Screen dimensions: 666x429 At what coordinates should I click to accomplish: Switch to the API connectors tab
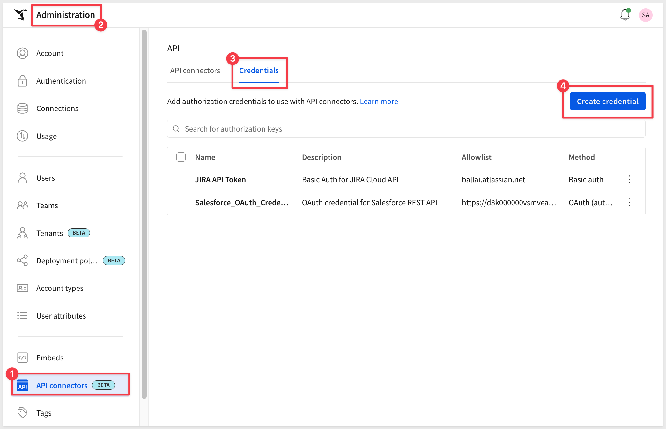click(x=195, y=71)
